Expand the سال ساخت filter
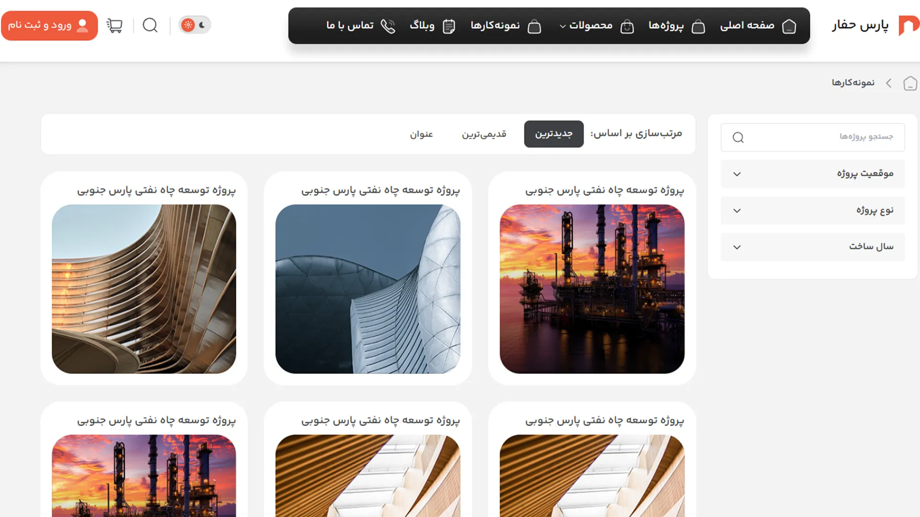 (x=813, y=247)
